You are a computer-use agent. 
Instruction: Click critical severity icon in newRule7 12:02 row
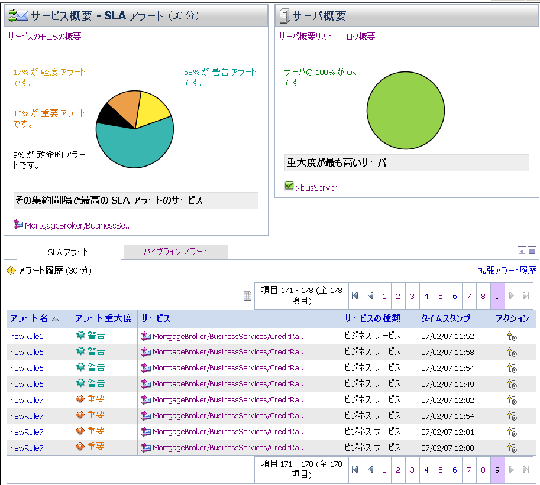(80, 399)
